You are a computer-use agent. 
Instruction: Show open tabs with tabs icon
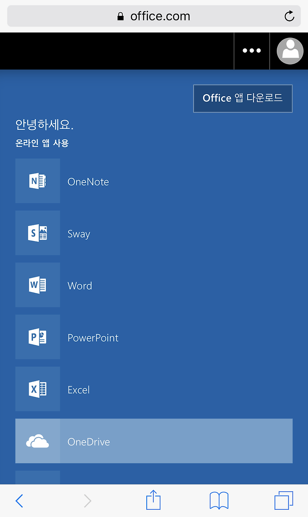pyautogui.click(x=284, y=500)
